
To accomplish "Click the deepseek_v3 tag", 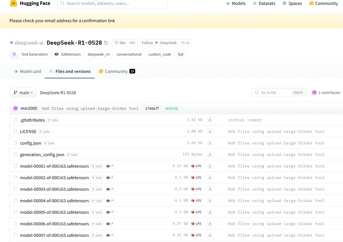I will pos(99,54).
